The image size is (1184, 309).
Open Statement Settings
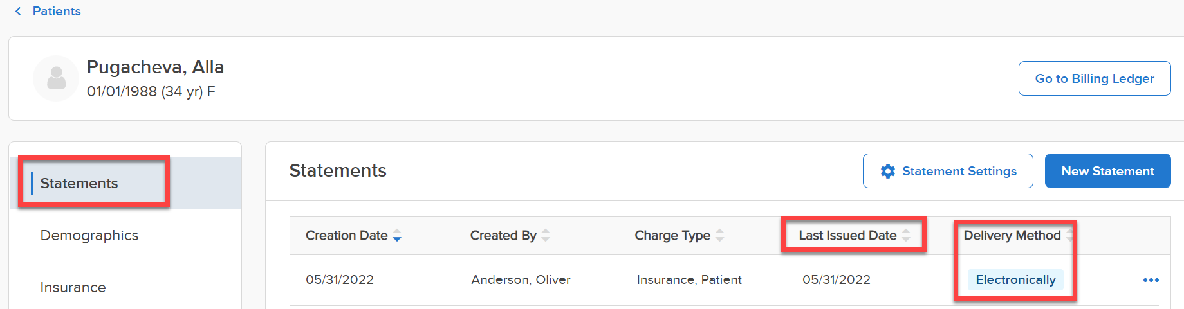pos(948,171)
